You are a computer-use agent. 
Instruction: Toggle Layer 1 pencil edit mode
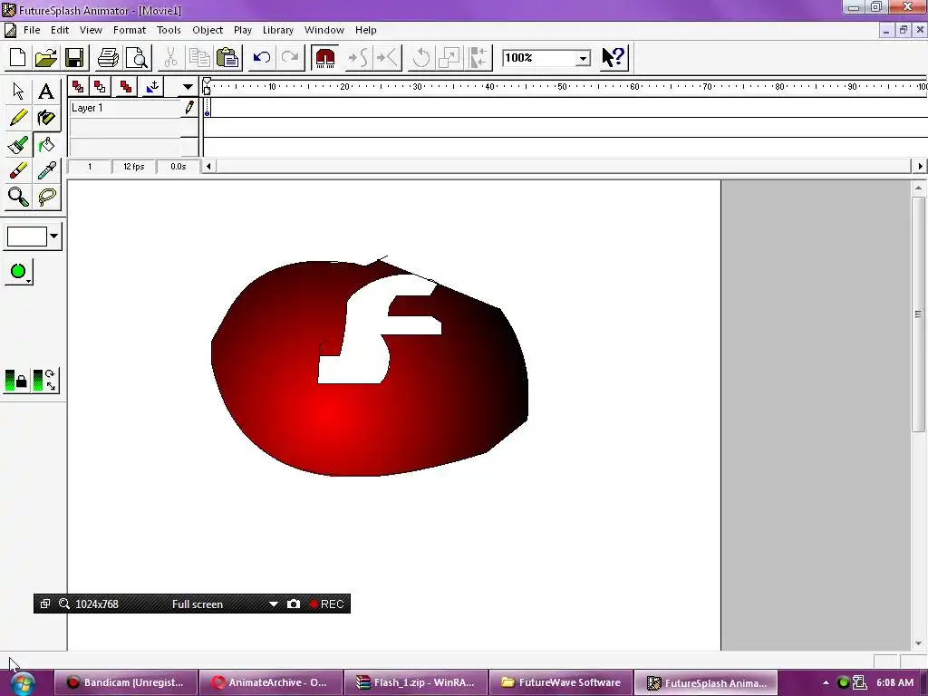tap(189, 108)
